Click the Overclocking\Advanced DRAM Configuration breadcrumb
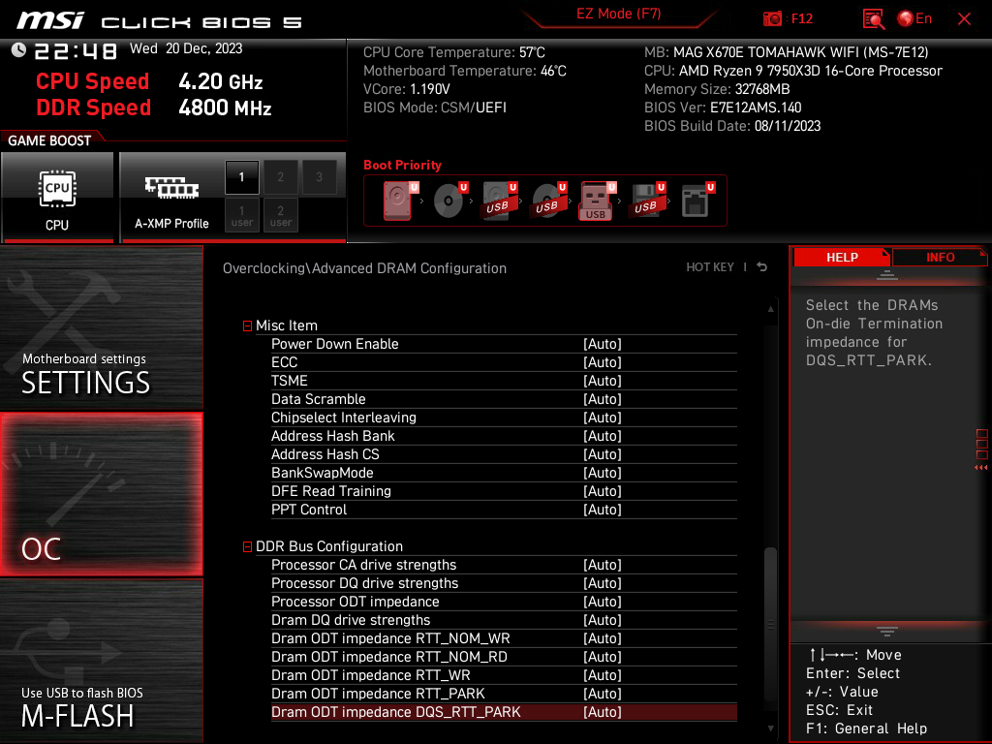Viewport: 992px width, 744px height. [x=364, y=268]
